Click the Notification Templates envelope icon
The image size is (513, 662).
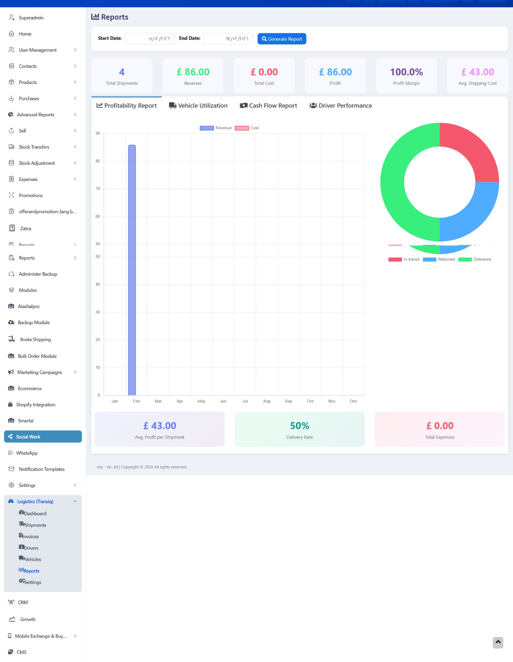click(11, 469)
